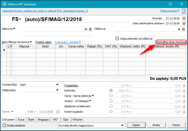Open calendar icon next to Wrocław date
The height and width of the screenshot is (131, 188).
point(184,18)
